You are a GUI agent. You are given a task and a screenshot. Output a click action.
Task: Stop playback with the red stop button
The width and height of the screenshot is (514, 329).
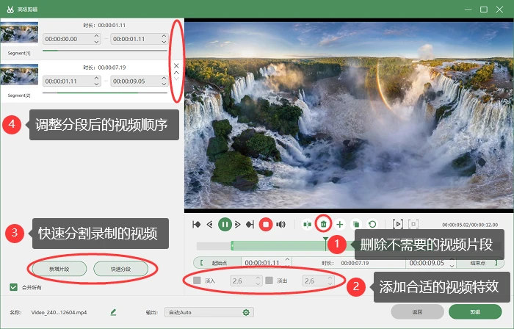[x=266, y=225]
